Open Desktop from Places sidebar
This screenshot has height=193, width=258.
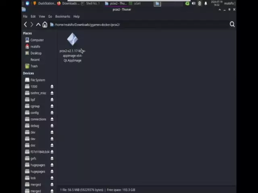[x=35, y=53]
